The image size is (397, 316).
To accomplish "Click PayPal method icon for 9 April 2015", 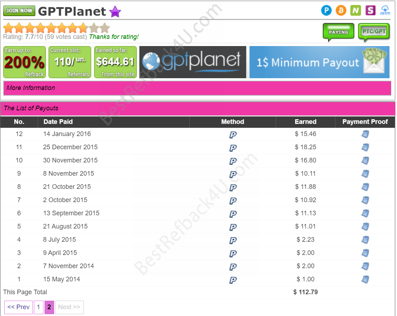I will (233, 254).
